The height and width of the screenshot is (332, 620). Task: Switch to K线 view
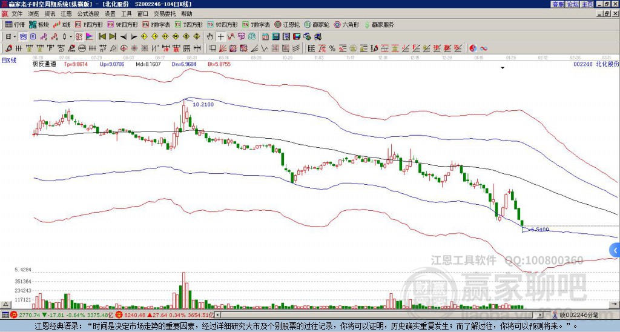(62, 25)
